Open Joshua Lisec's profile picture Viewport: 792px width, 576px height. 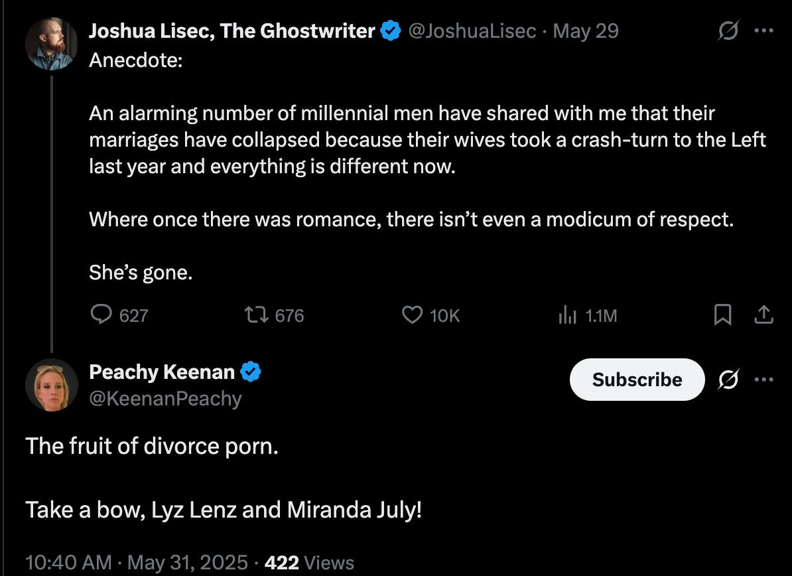pos(52,44)
